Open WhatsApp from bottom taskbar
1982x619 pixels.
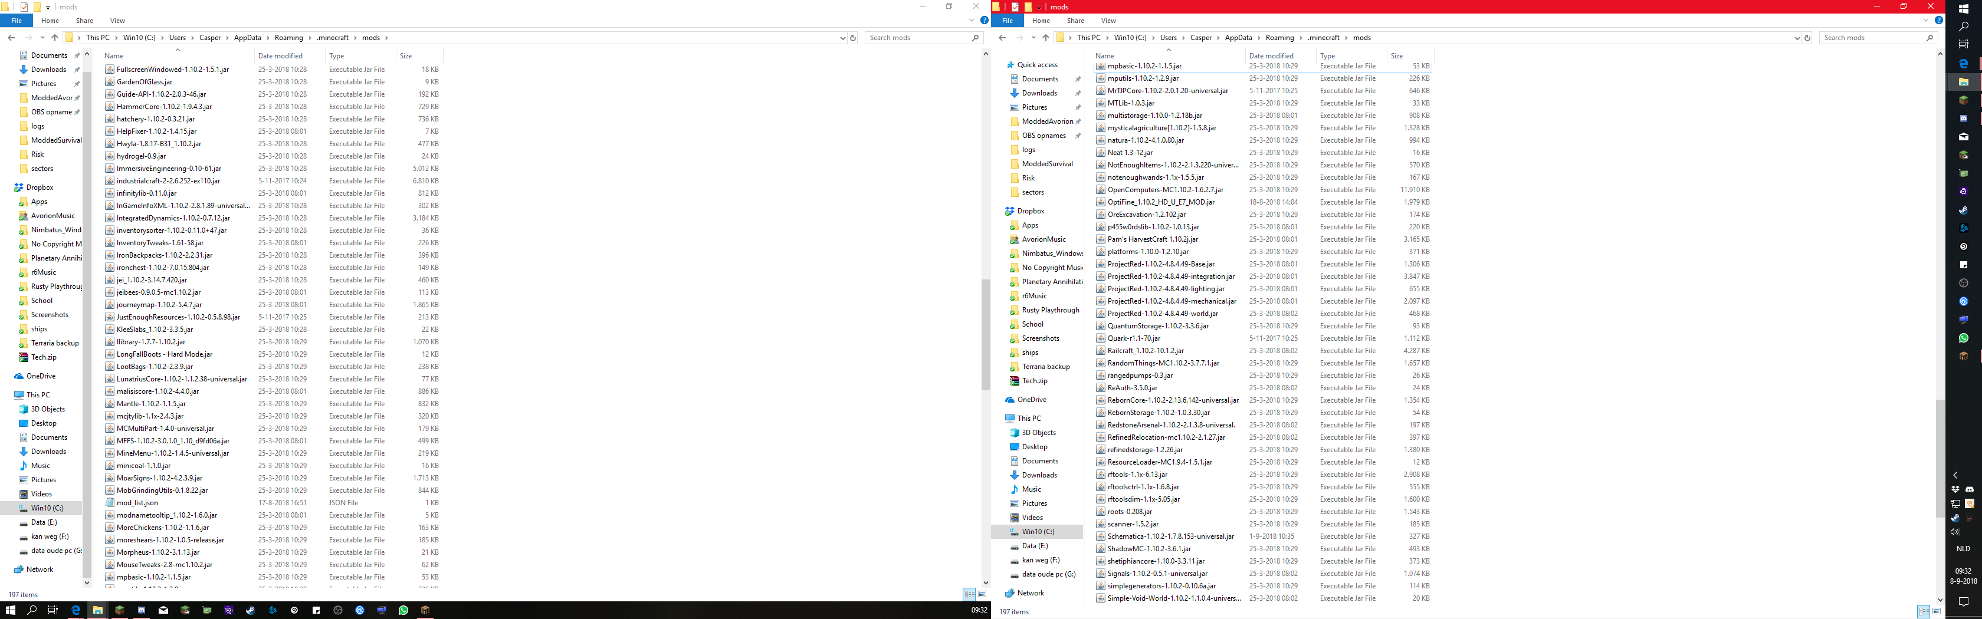point(403,610)
